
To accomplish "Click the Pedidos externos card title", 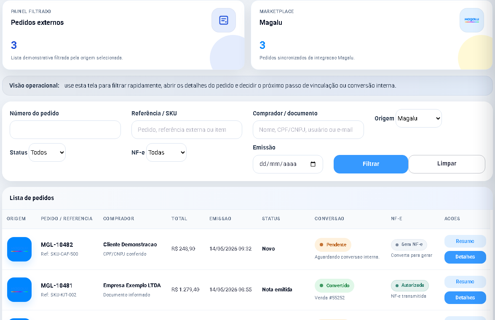I will pos(37,22).
